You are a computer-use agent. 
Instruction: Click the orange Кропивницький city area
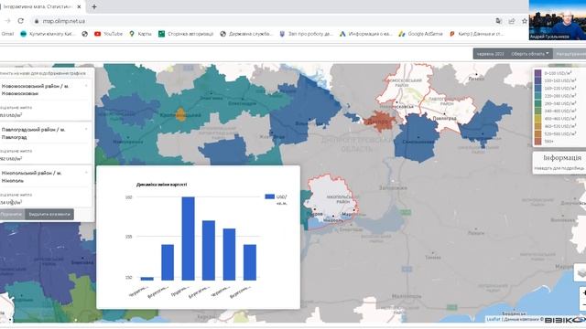[181, 114]
